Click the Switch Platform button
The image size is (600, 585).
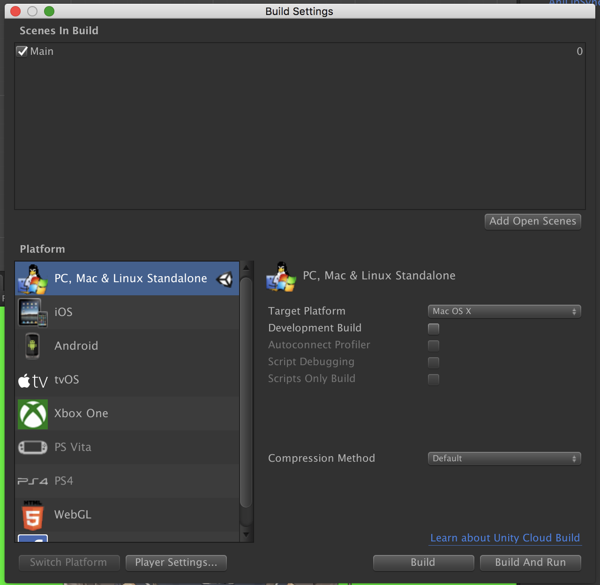tap(69, 562)
